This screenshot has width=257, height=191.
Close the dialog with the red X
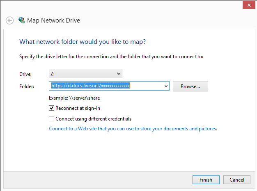click(249, 5)
